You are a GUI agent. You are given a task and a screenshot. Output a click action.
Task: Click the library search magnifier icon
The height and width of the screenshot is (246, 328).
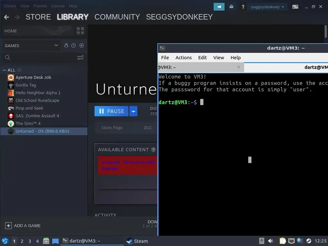pyautogui.click(x=8, y=58)
